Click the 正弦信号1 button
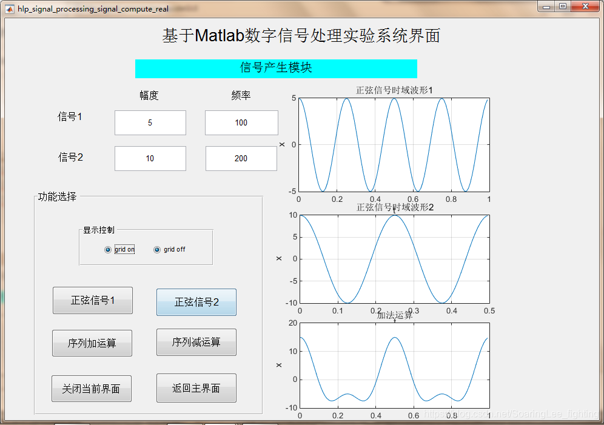 click(93, 300)
